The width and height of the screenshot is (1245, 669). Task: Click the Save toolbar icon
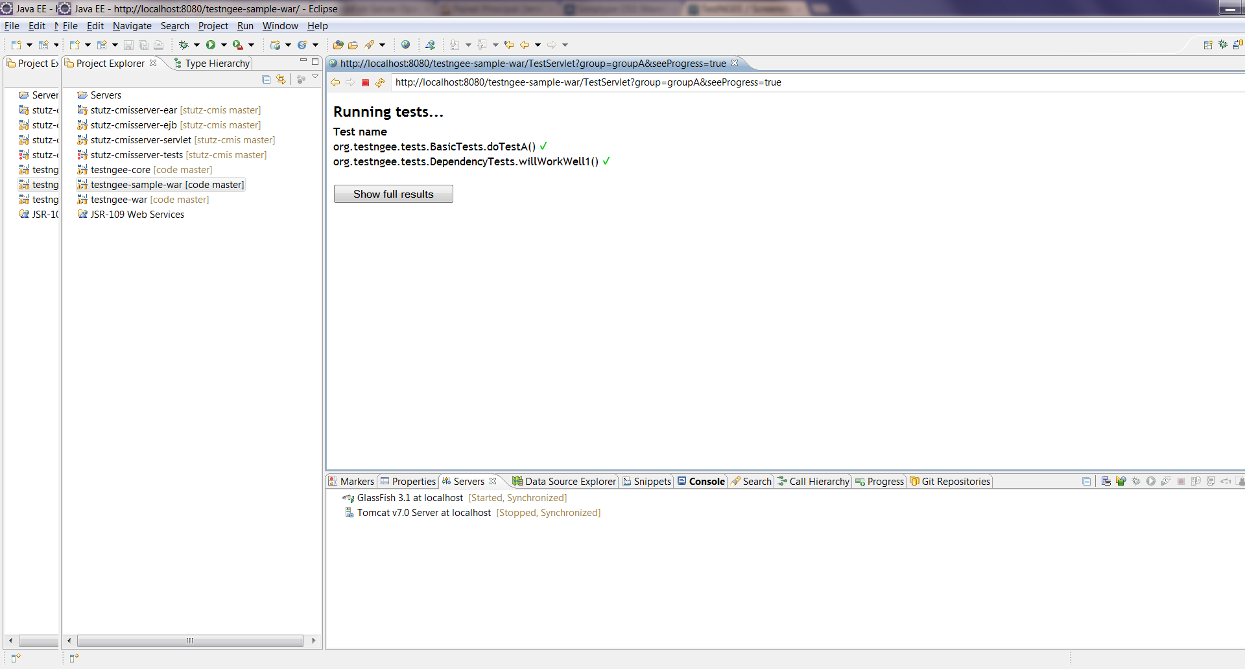click(128, 44)
